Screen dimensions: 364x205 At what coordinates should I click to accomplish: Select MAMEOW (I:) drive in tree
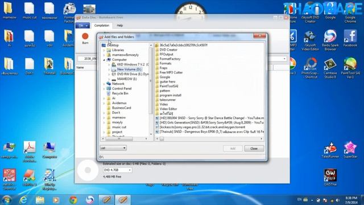click(127, 79)
